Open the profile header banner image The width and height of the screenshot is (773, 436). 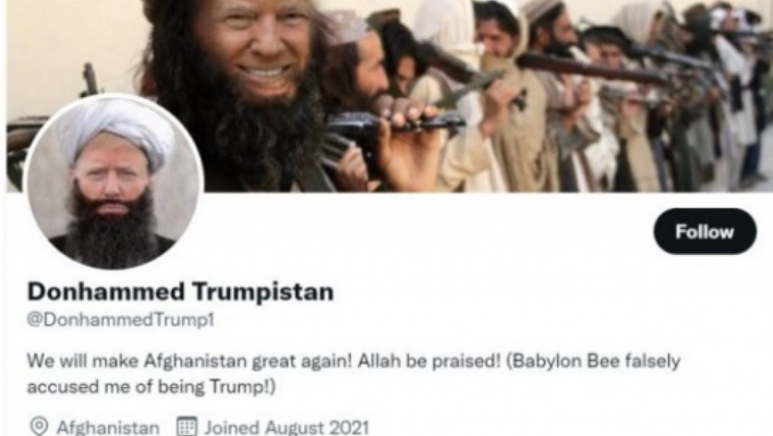click(390, 96)
